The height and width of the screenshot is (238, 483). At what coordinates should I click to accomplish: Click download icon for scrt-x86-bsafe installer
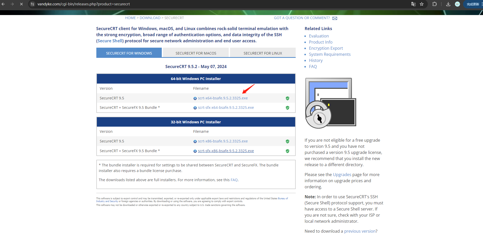pyautogui.click(x=195, y=141)
